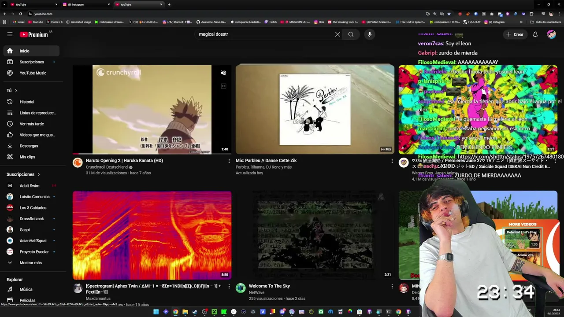Clear the search box with the X
Image resolution: width=564 pixels, height=317 pixels.
point(338,34)
